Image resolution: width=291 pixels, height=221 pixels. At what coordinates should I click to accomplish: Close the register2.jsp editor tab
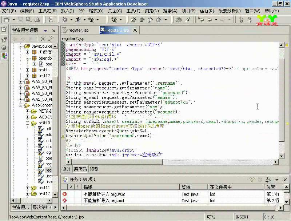pyautogui.click(x=135, y=30)
